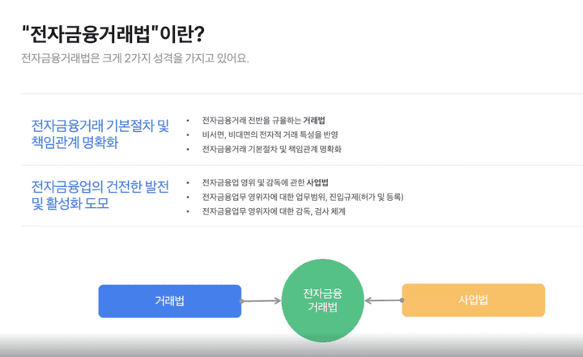This screenshot has height=357, width=583.
Task: Click the bold word 거래법 in first bullet
Action: pyautogui.click(x=314, y=121)
